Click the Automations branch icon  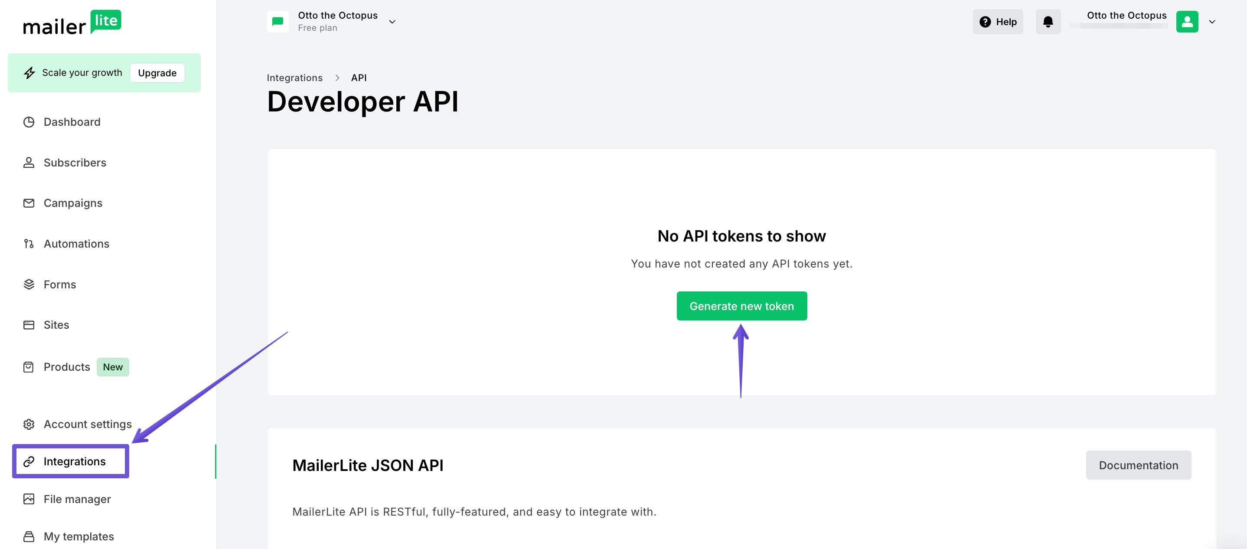[x=29, y=244]
